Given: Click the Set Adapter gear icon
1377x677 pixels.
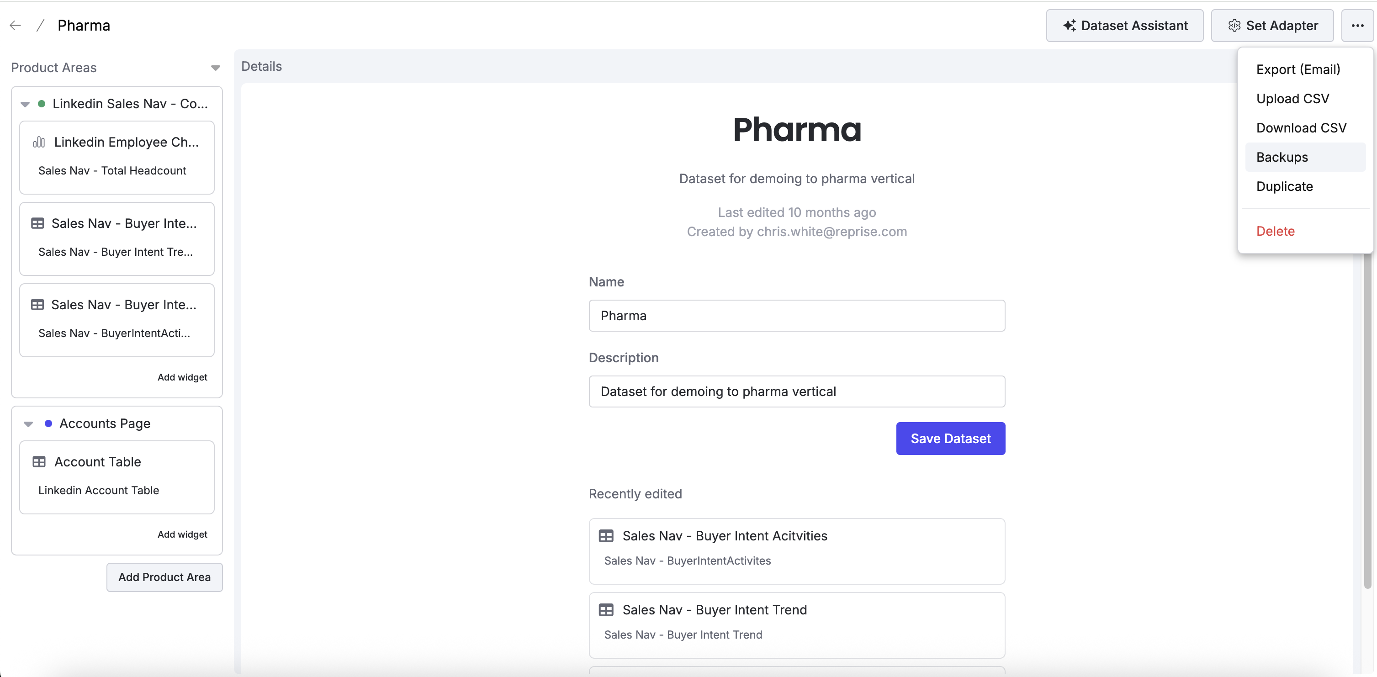Looking at the screenshot, I should pos(1234,25).
